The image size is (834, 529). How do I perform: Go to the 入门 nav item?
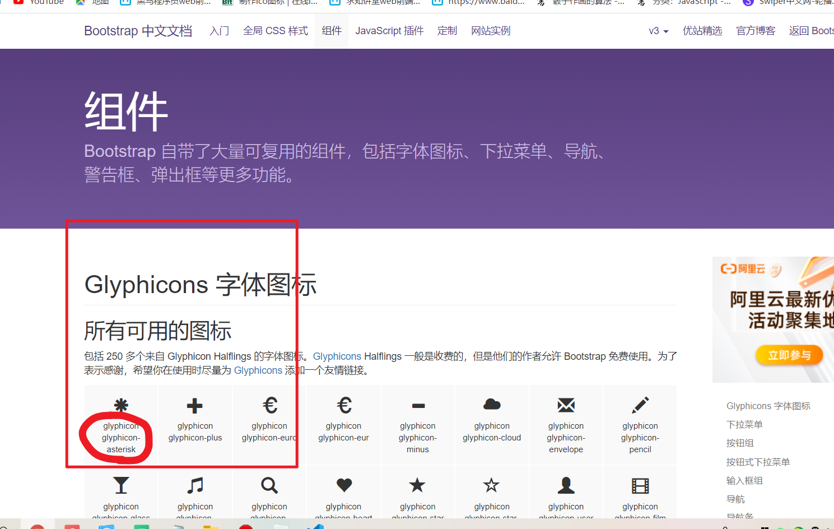[x=220, y=31]
